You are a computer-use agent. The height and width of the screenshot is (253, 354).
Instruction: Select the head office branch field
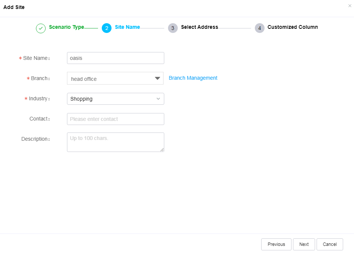pyautogui.click(x=115, y=78)
